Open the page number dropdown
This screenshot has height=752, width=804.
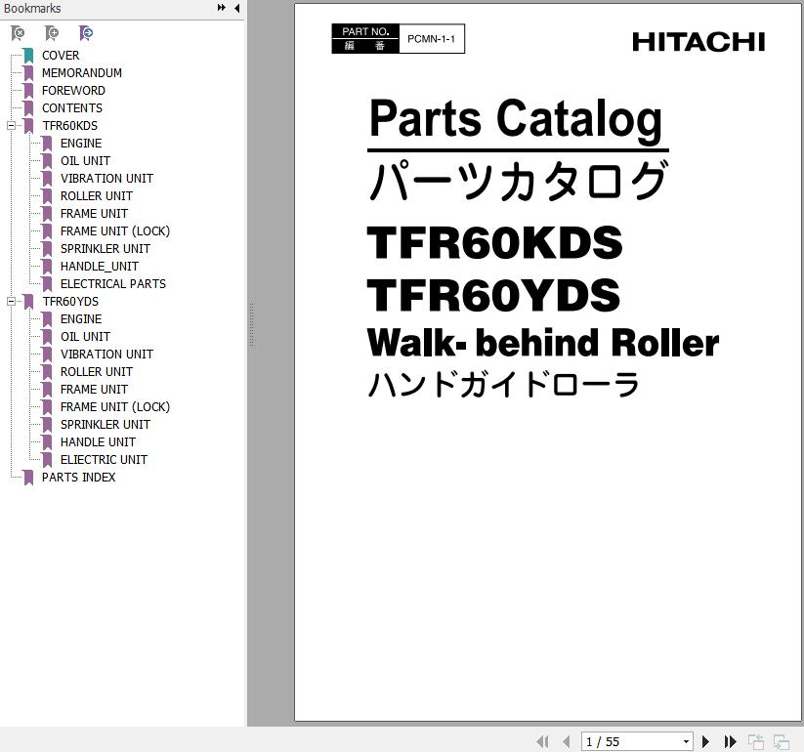click(x=686, y=742)
